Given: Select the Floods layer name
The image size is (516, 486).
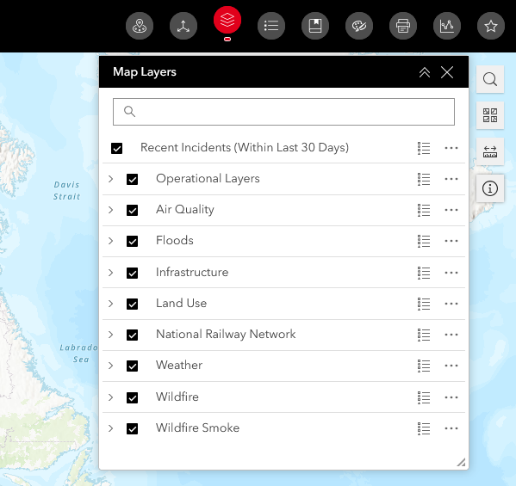Looking at the screenshot, I should pyautogui.click(x=175, y=241).
